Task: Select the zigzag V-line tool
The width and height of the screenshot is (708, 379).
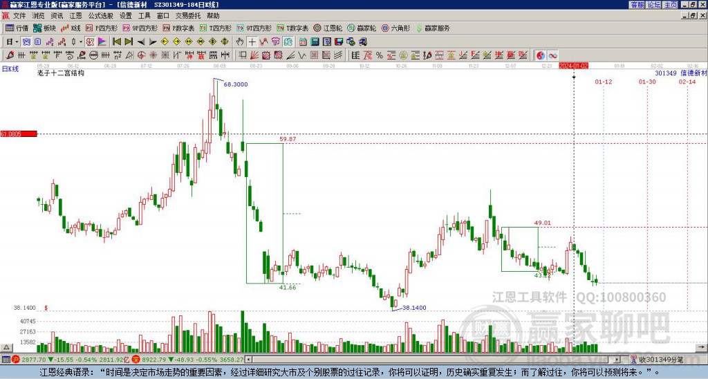Action: tap(302, 55)
